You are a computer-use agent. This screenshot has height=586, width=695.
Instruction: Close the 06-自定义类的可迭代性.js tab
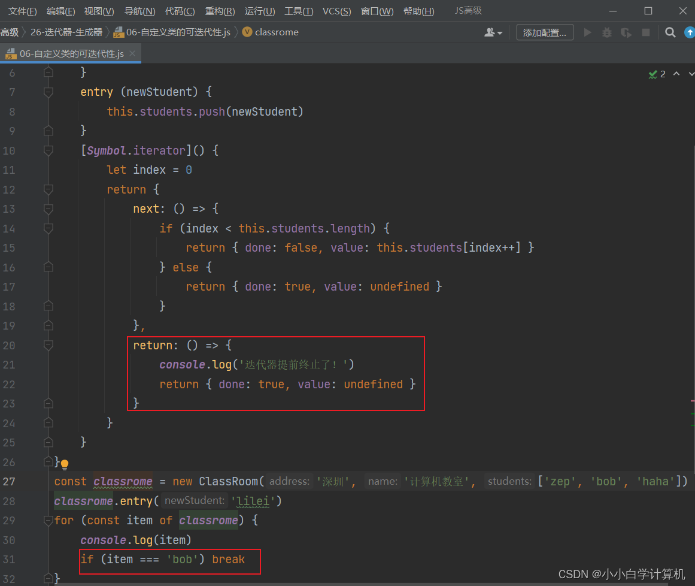point(132,53)
